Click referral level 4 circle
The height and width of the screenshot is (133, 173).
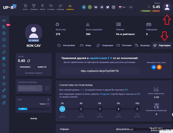(118, 109)
